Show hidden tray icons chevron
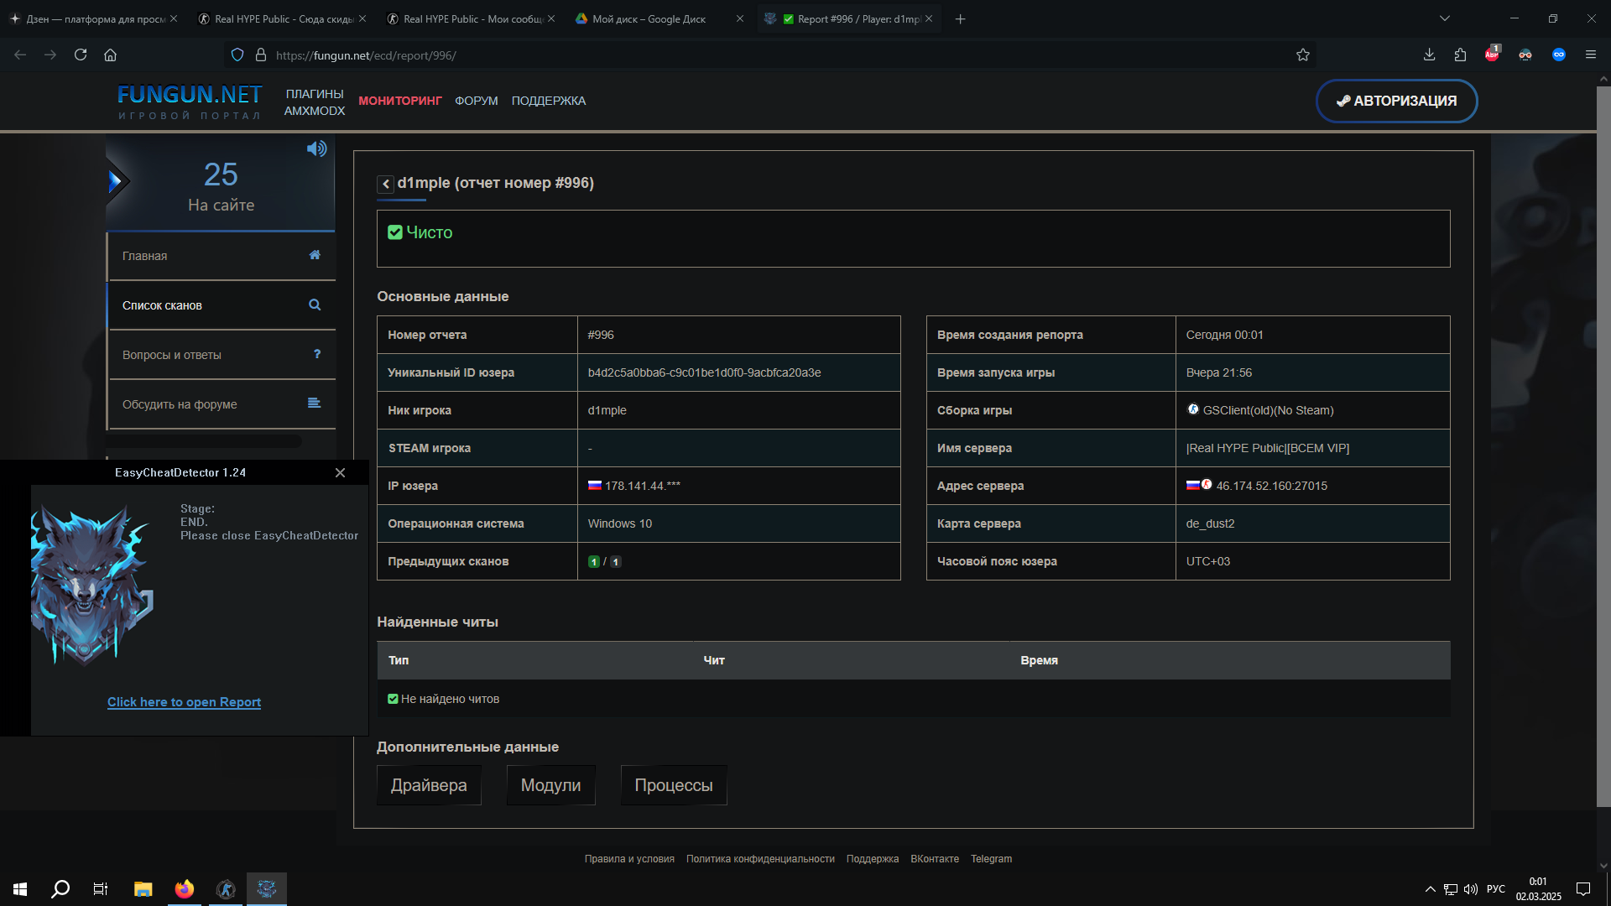Viewport: 1611px width, 906px height. 1430,889
